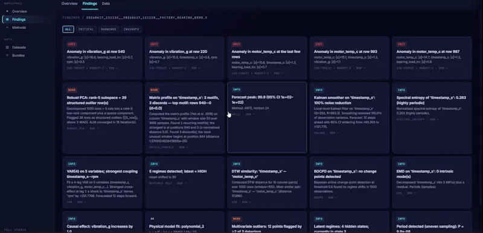Open card Anomaly in vibration_g at row 540
Screen dimensions: 483x233
102,58
